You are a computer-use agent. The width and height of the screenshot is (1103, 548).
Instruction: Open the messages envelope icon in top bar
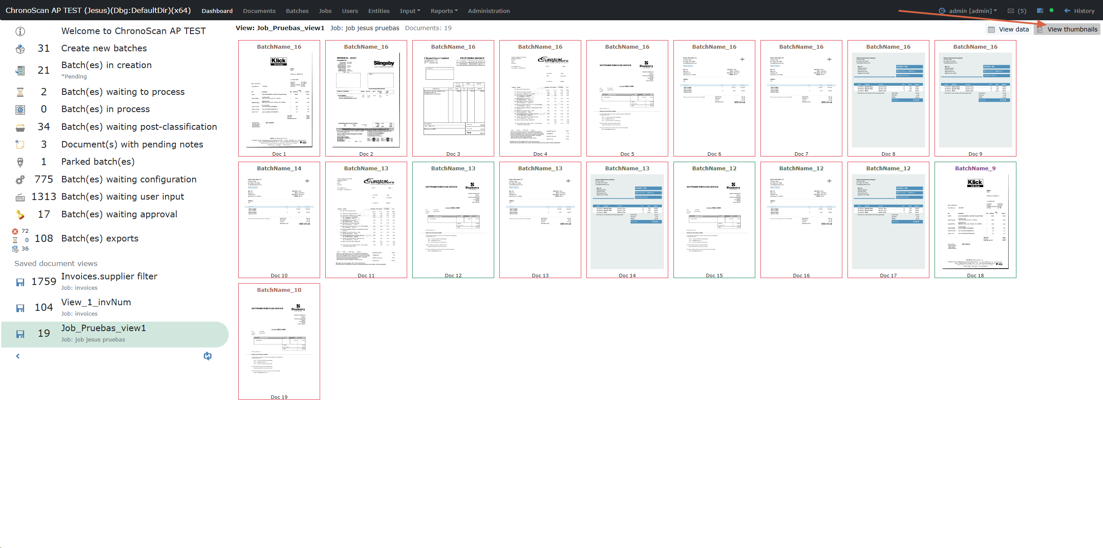pyautogui.click(x=1010, y=11)
